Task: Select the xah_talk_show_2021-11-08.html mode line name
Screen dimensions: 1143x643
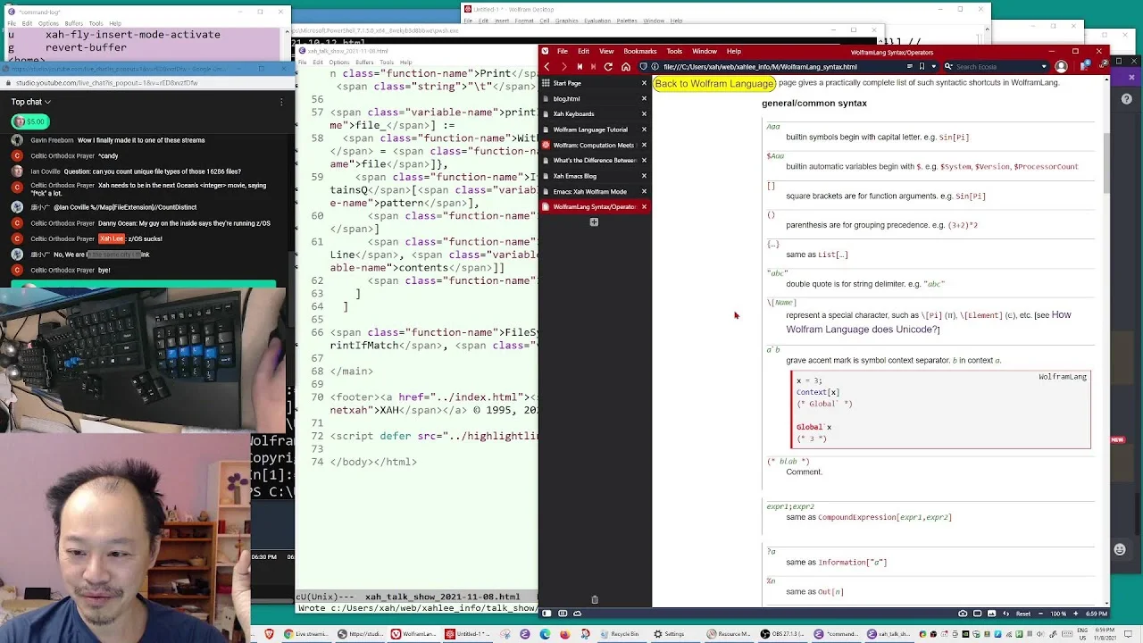Action: coord(442,597)
